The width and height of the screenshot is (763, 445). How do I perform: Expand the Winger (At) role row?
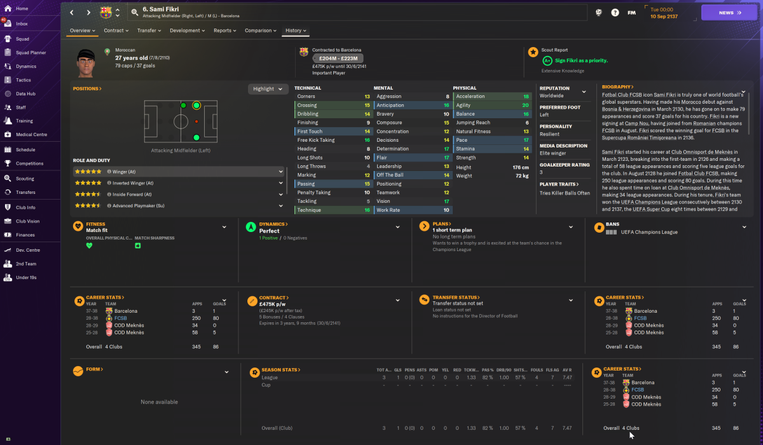coord(179,172)
